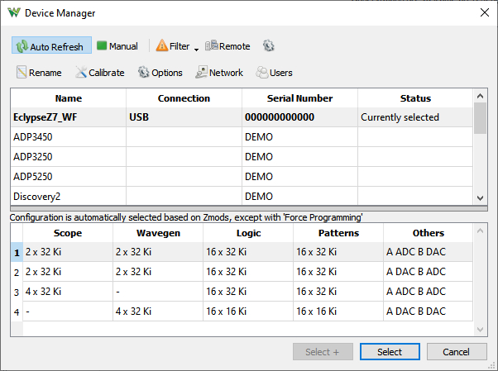This screenshot has height=371, width=498.
Task: Click the Wavegen column header
Action: click(158, 233)
